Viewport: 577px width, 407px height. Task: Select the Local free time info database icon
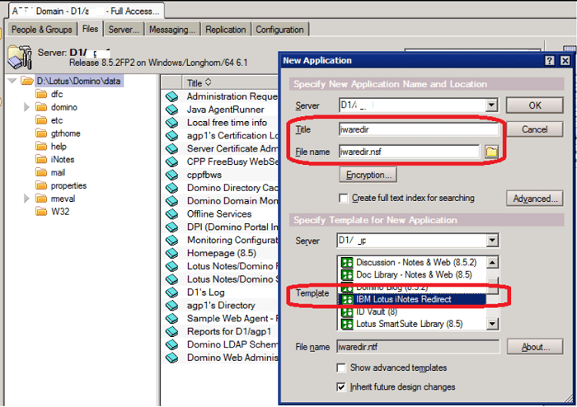pos(171,123)
